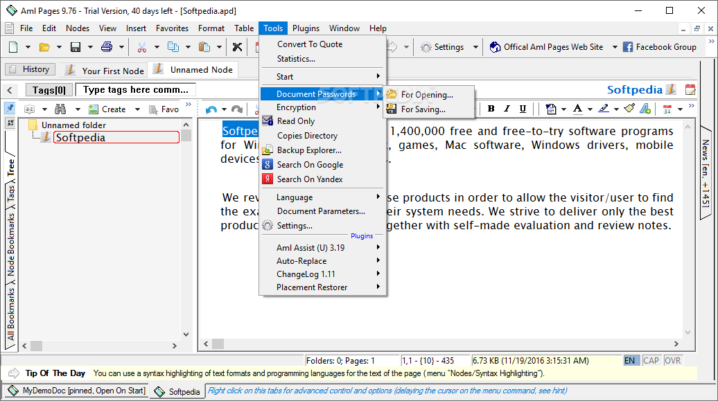The height and width of the screenshot is (401, 718).
Task: Click the History button
Action: coord(30,69)
